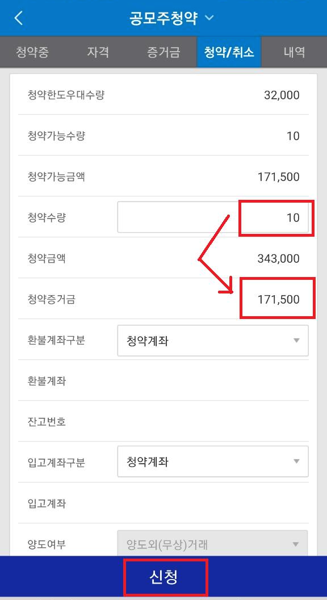
Task: Expand the 양도여부 combo box
Action: [x=212, y=544]
